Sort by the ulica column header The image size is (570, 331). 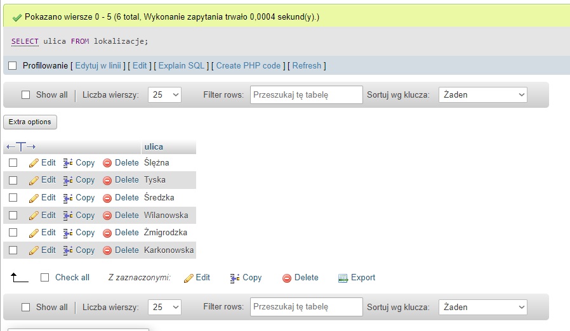pyautogui.click(x=154, y=146)
